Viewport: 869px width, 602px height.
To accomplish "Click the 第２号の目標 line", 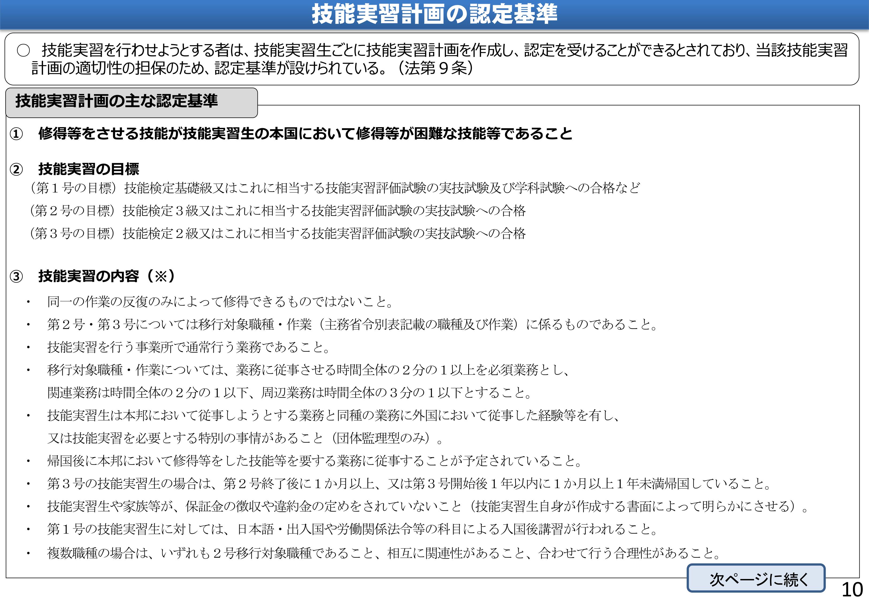I will click(277, 211).
